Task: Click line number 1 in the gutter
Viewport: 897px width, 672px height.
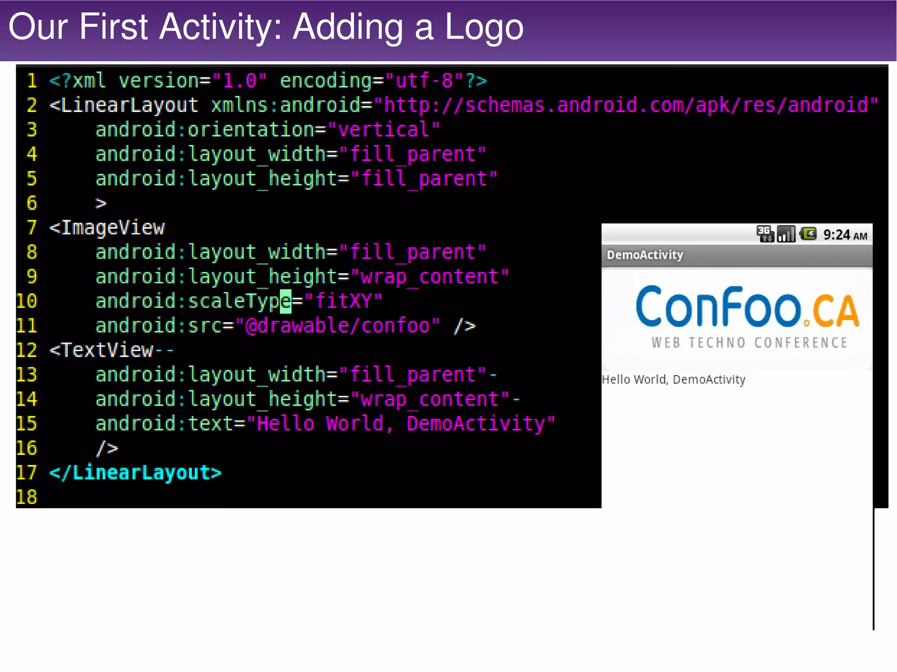Action: click(x=32, y=81)
